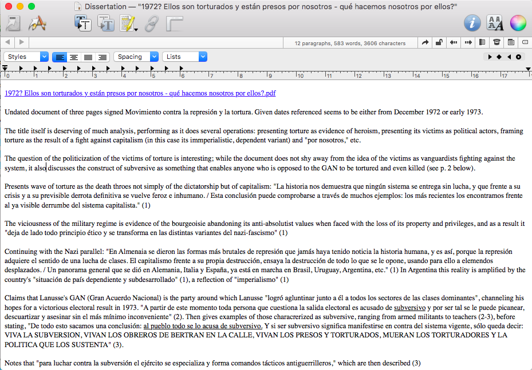Open the blue Info inspector

coord(472,23)
